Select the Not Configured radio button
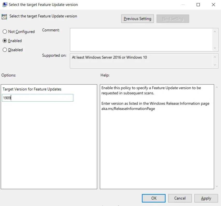 (5, 31)
